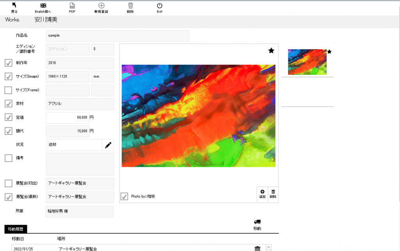Toggle the 制作年 checkbox

coord(8,63)
